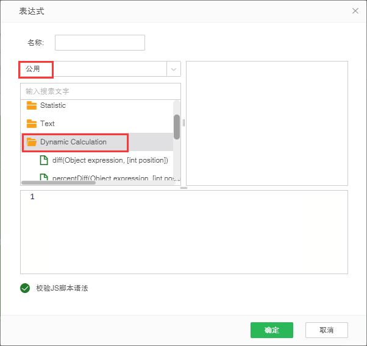The image size is (367, 346).
Task: Click the function list horizontal scrollbar
Action: tap(59, 182)
